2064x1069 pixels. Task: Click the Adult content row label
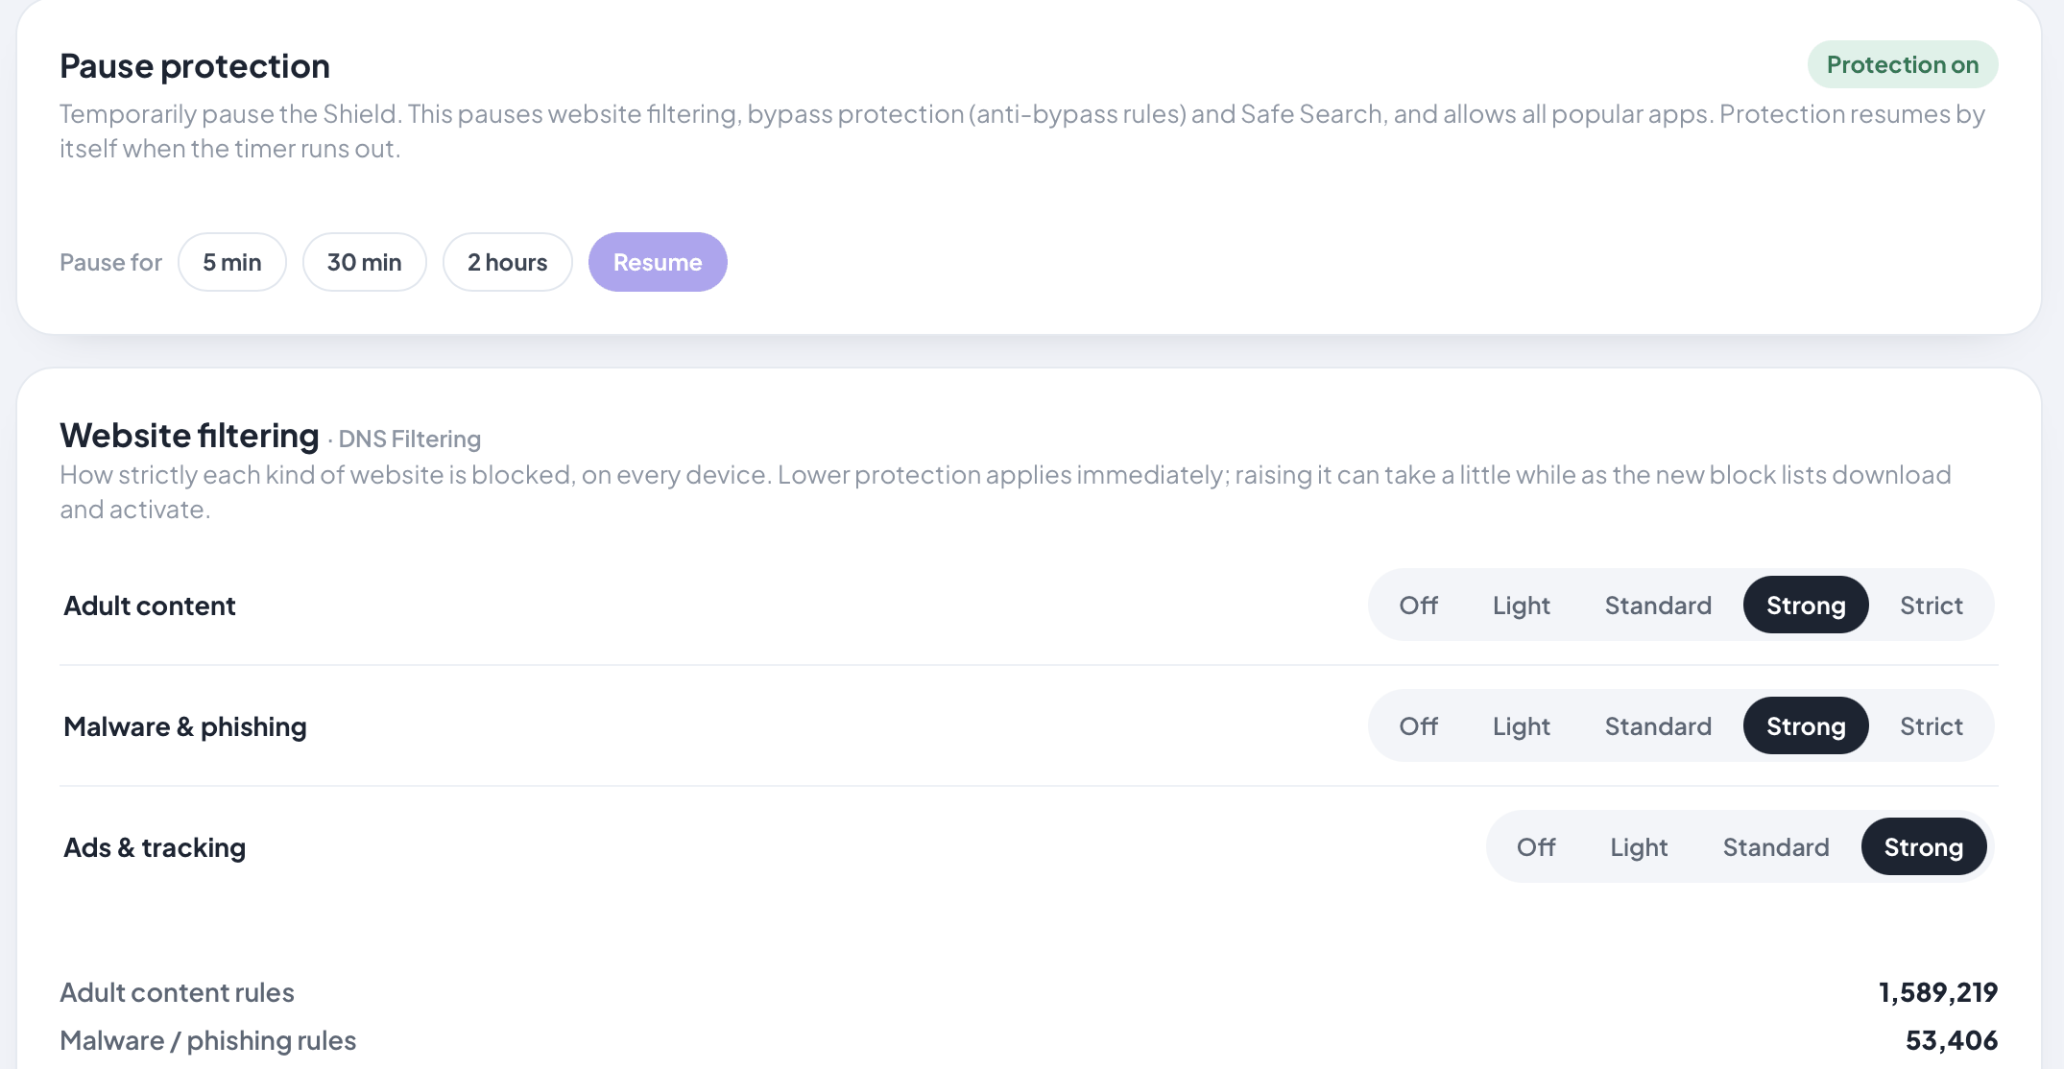point(150,606)
